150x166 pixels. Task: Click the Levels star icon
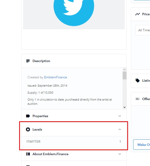[28, 130]
